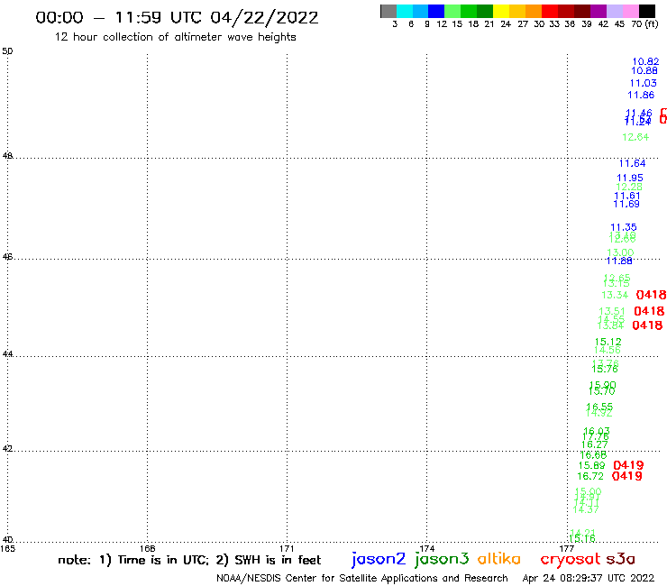Screen dimensions: 667x586
Task: Click timestamp 'Apr 24 08:29:37 UTC 2022'
Action: coord(589,578)
